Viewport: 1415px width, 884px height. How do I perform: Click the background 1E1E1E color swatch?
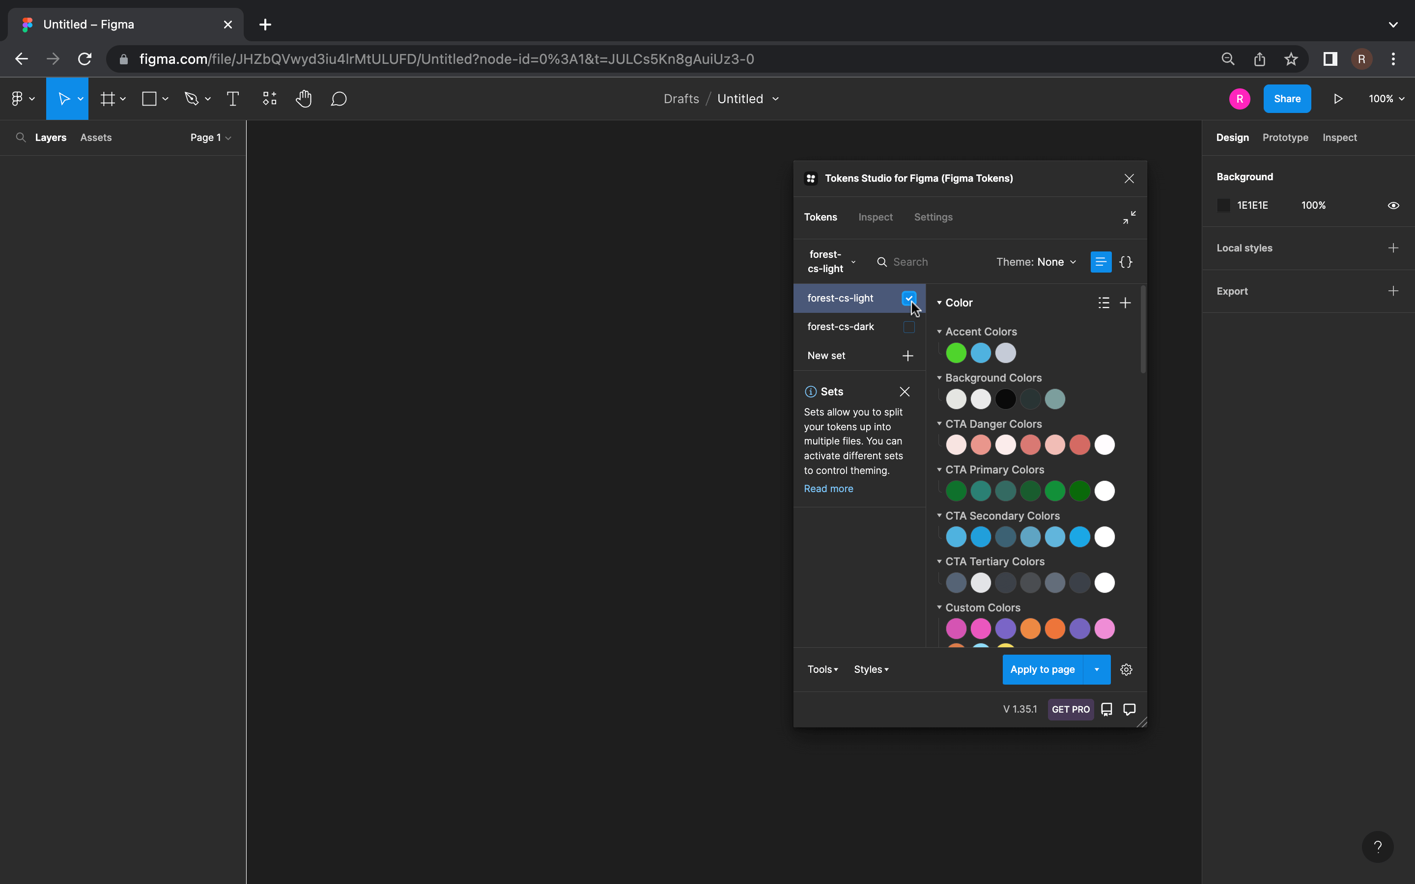coord(1224,205)
